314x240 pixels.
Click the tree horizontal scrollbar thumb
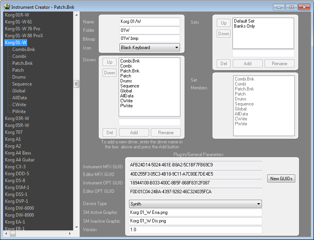[13, 233]
